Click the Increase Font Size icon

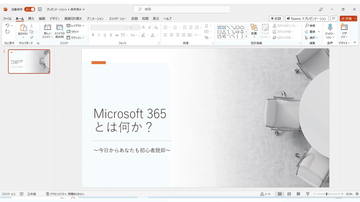(144, 27)
